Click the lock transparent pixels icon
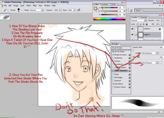This screenshot has width=164, height=118. click(x=138, y=24)
